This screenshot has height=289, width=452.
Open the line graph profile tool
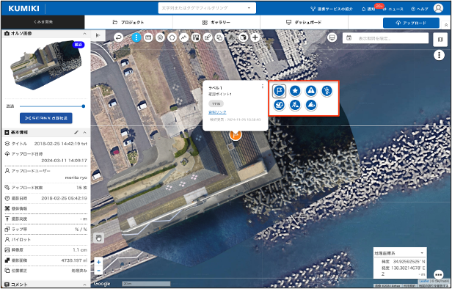tap(184, 37)
